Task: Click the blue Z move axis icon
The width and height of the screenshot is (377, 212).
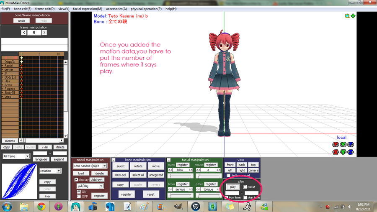Action: (351, 152)
